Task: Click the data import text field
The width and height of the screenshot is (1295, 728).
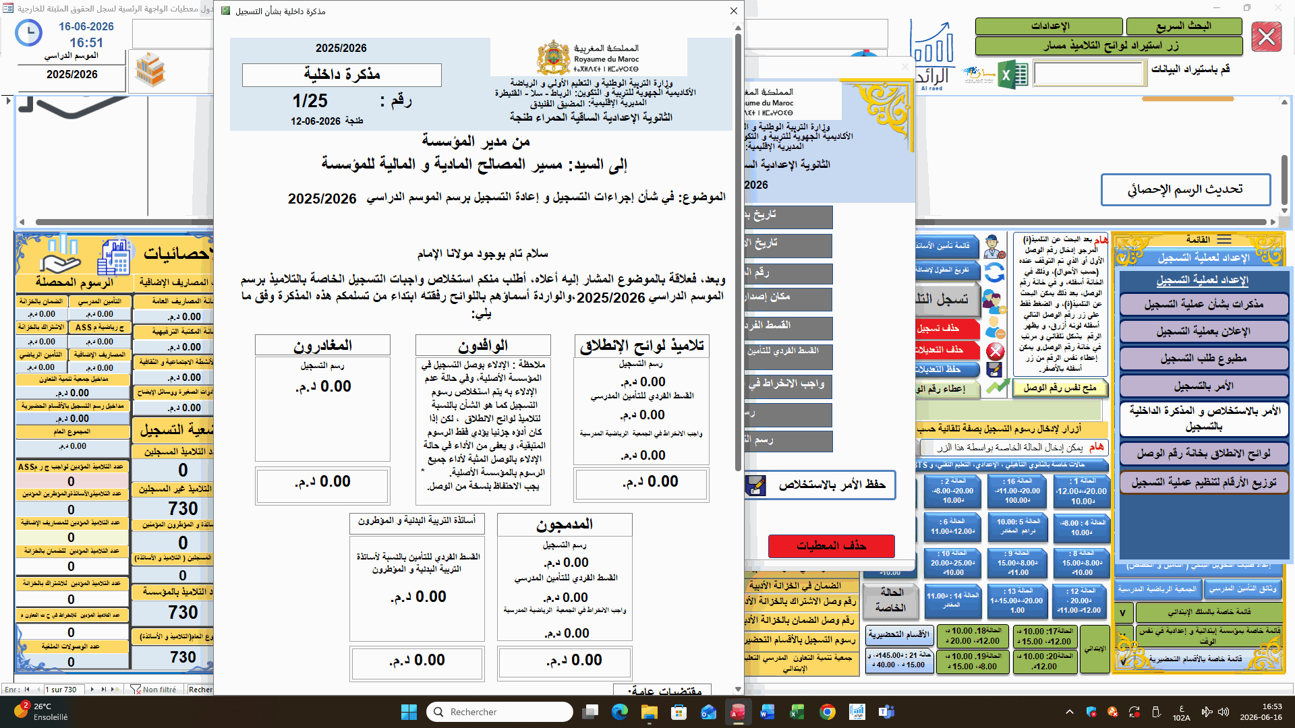Action: pos(1089,74)
